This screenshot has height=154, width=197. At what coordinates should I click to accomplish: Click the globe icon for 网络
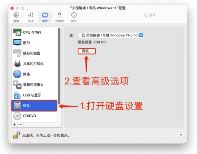[x=17, y=74]
